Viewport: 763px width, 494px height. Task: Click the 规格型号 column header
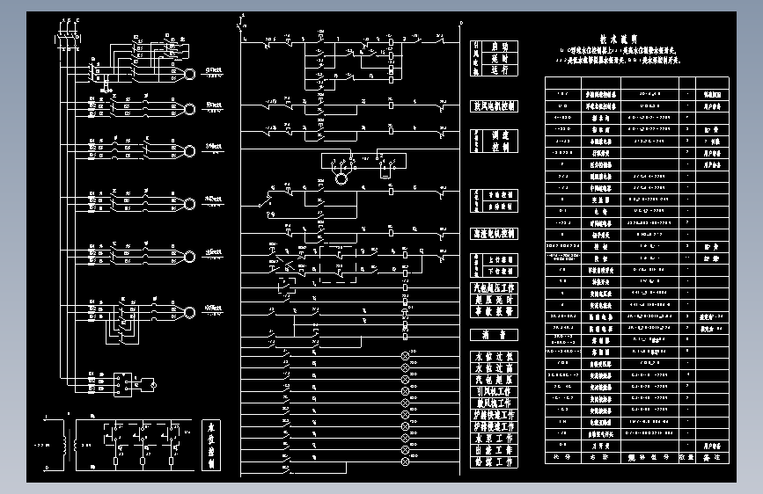pyautogui.click(x=649, y=457)
